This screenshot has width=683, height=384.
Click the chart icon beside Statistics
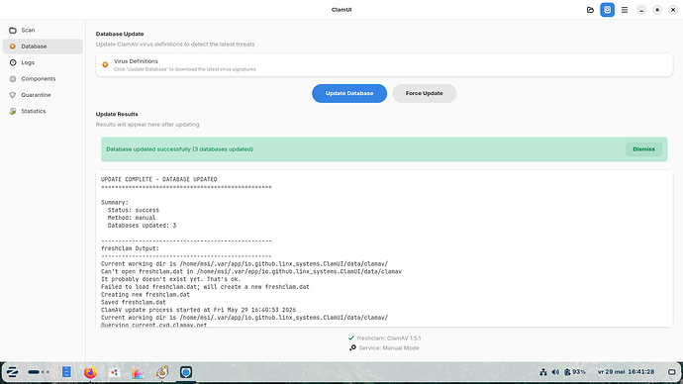pos(13,111)
